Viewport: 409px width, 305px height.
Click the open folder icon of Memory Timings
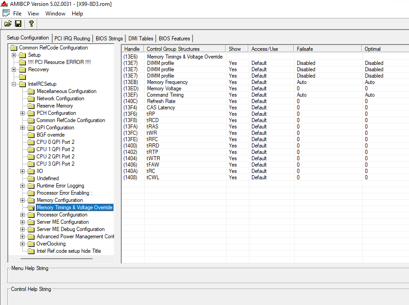point(31,207)
